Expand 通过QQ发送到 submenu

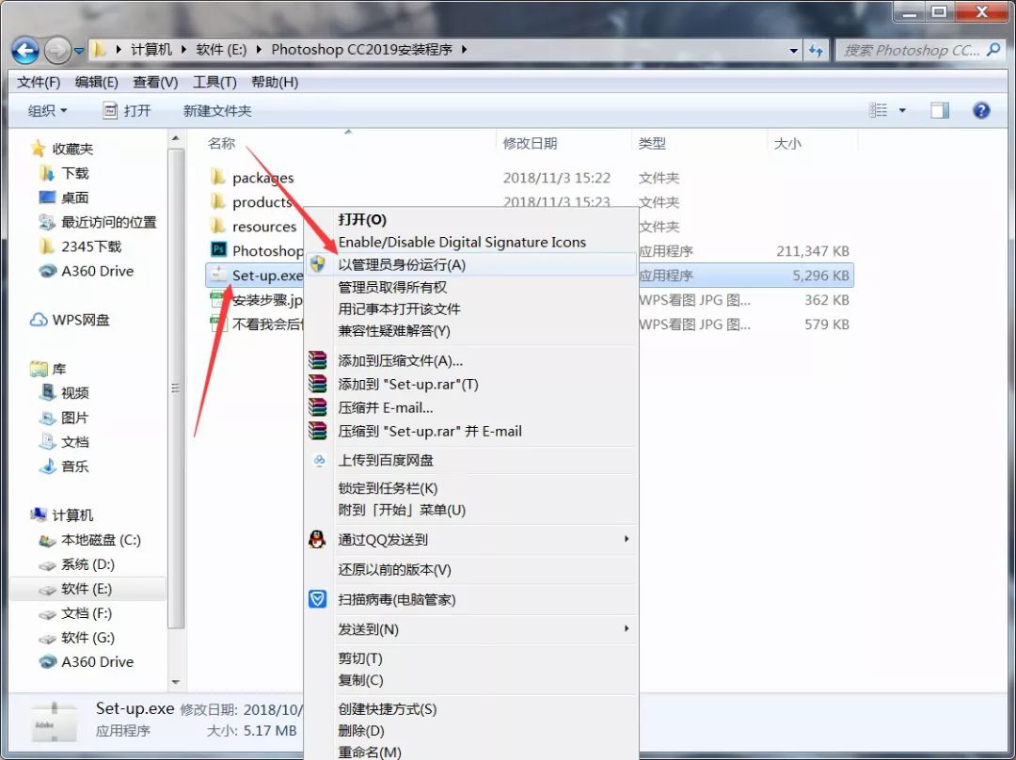(471, 540)
